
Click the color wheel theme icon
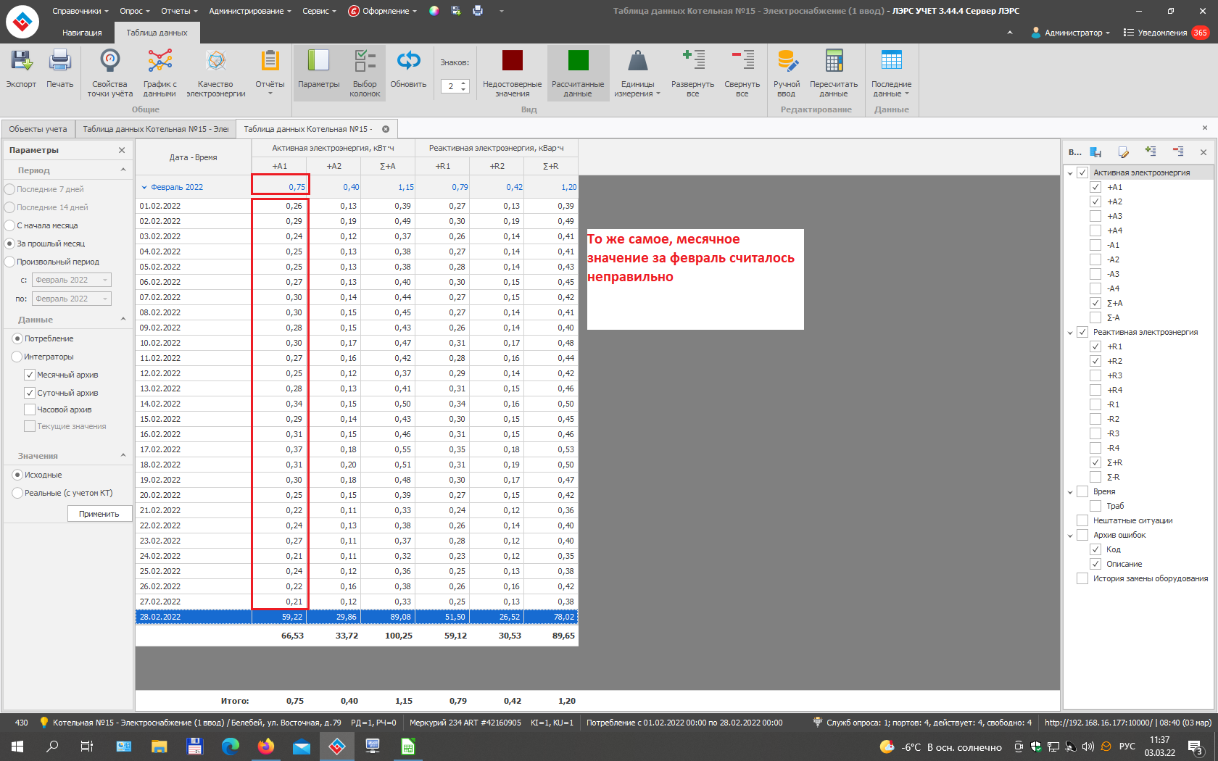[434, 11]
